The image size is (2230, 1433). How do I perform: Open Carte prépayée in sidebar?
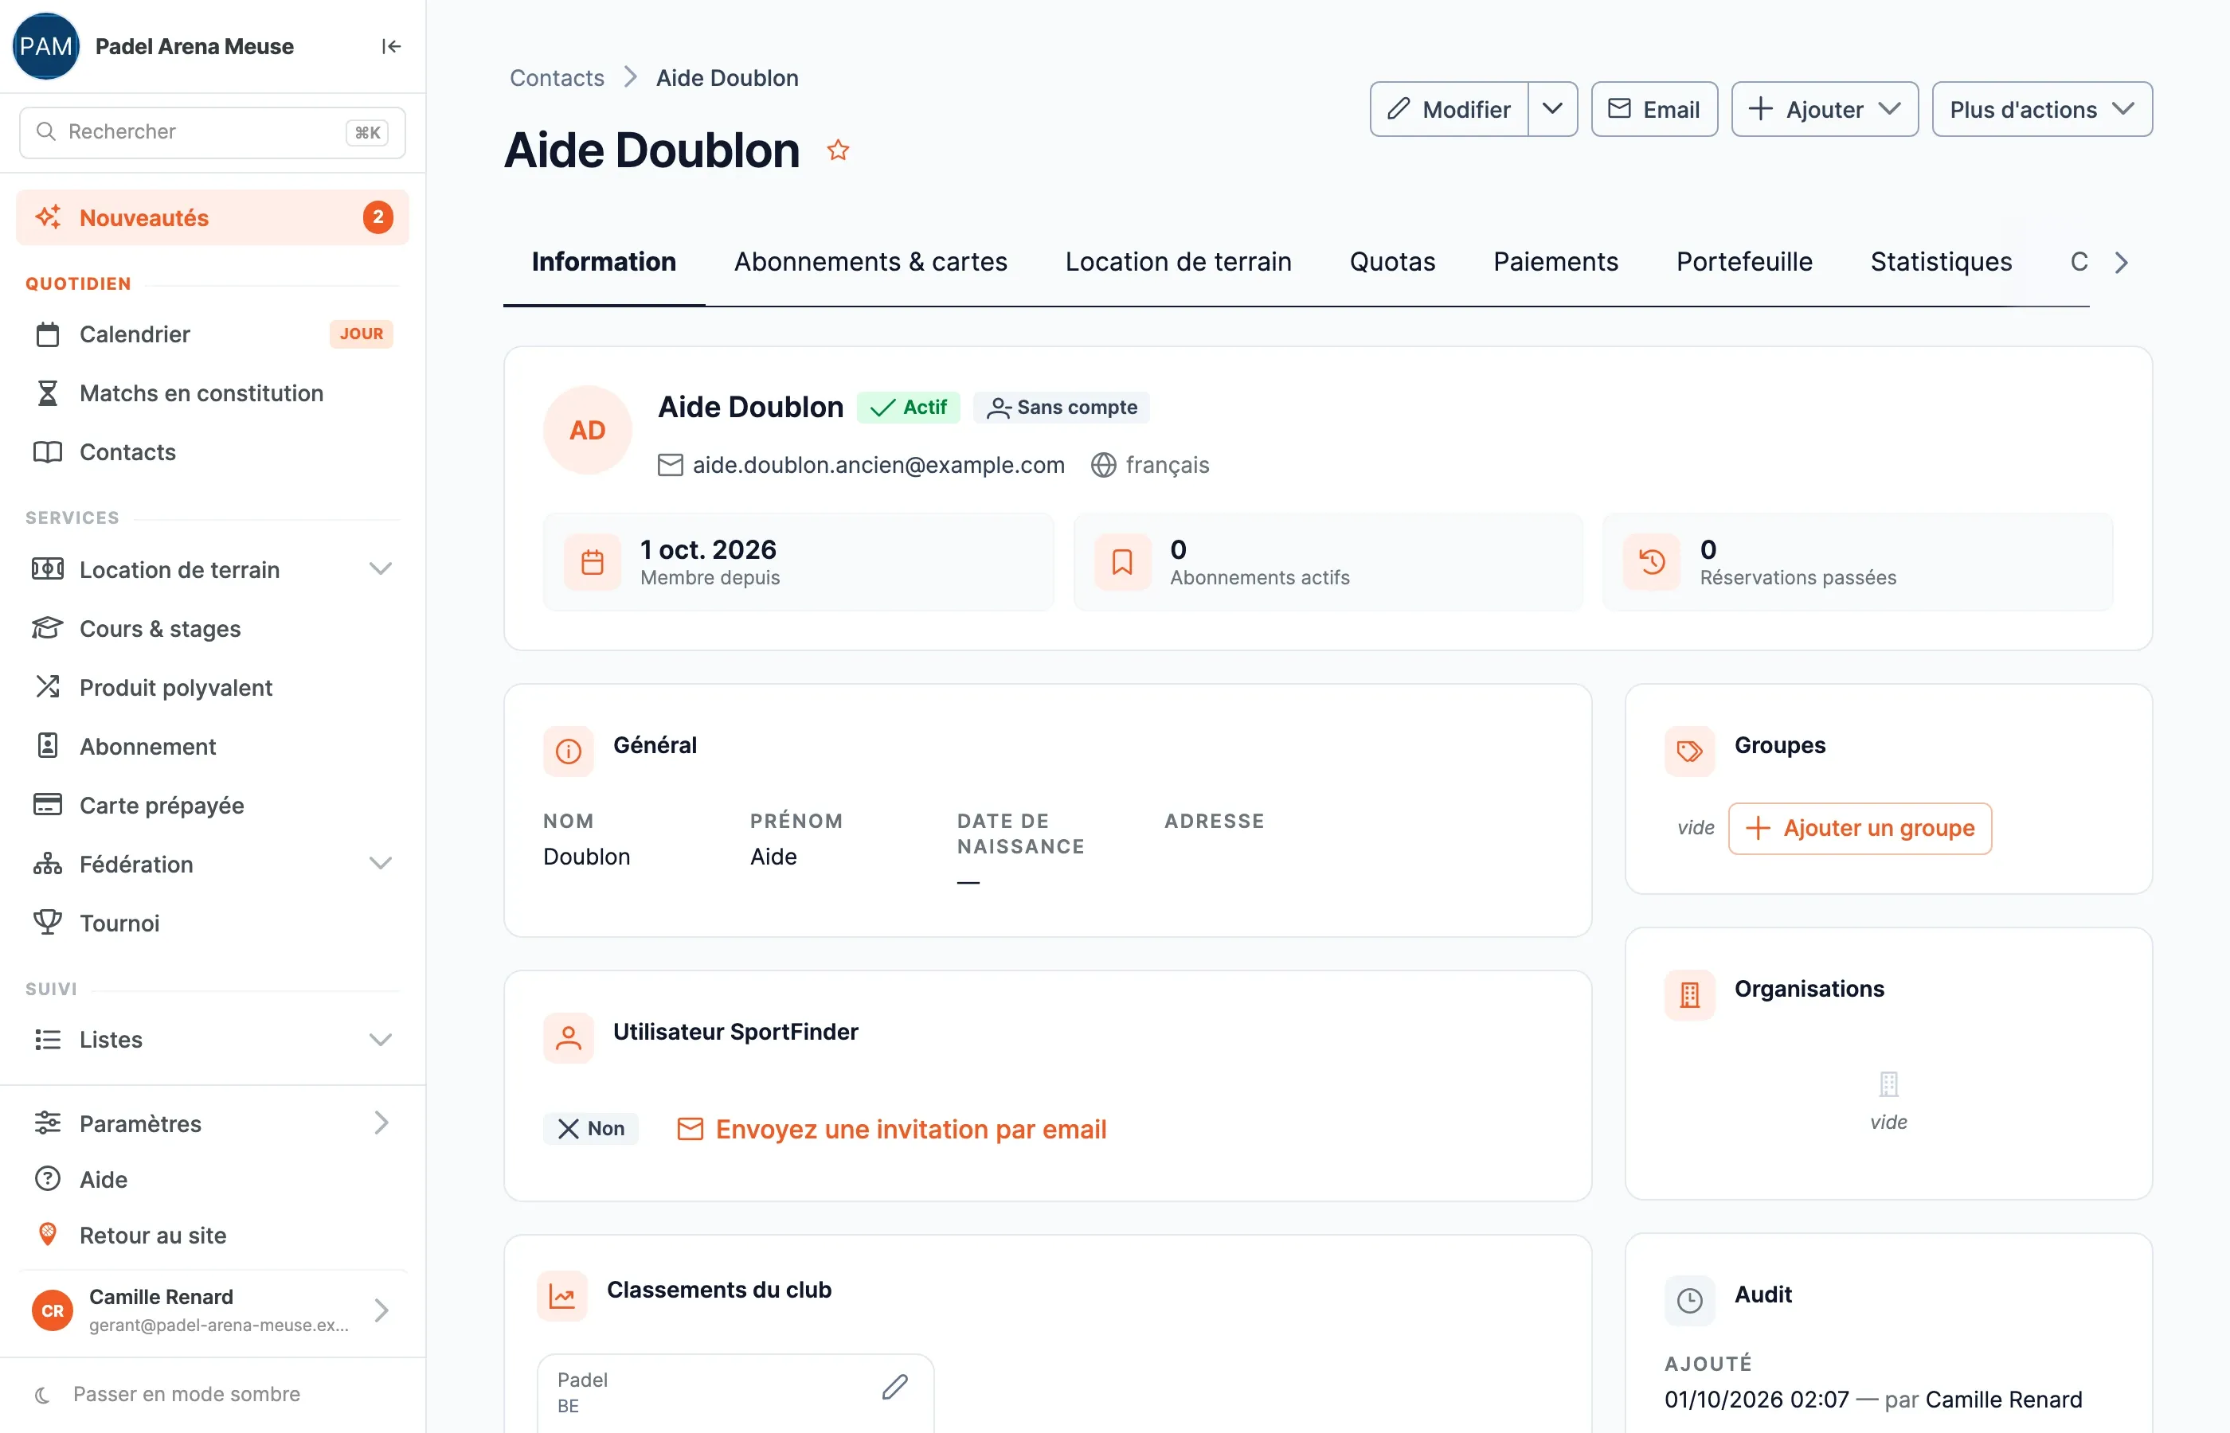click(212, 805)
